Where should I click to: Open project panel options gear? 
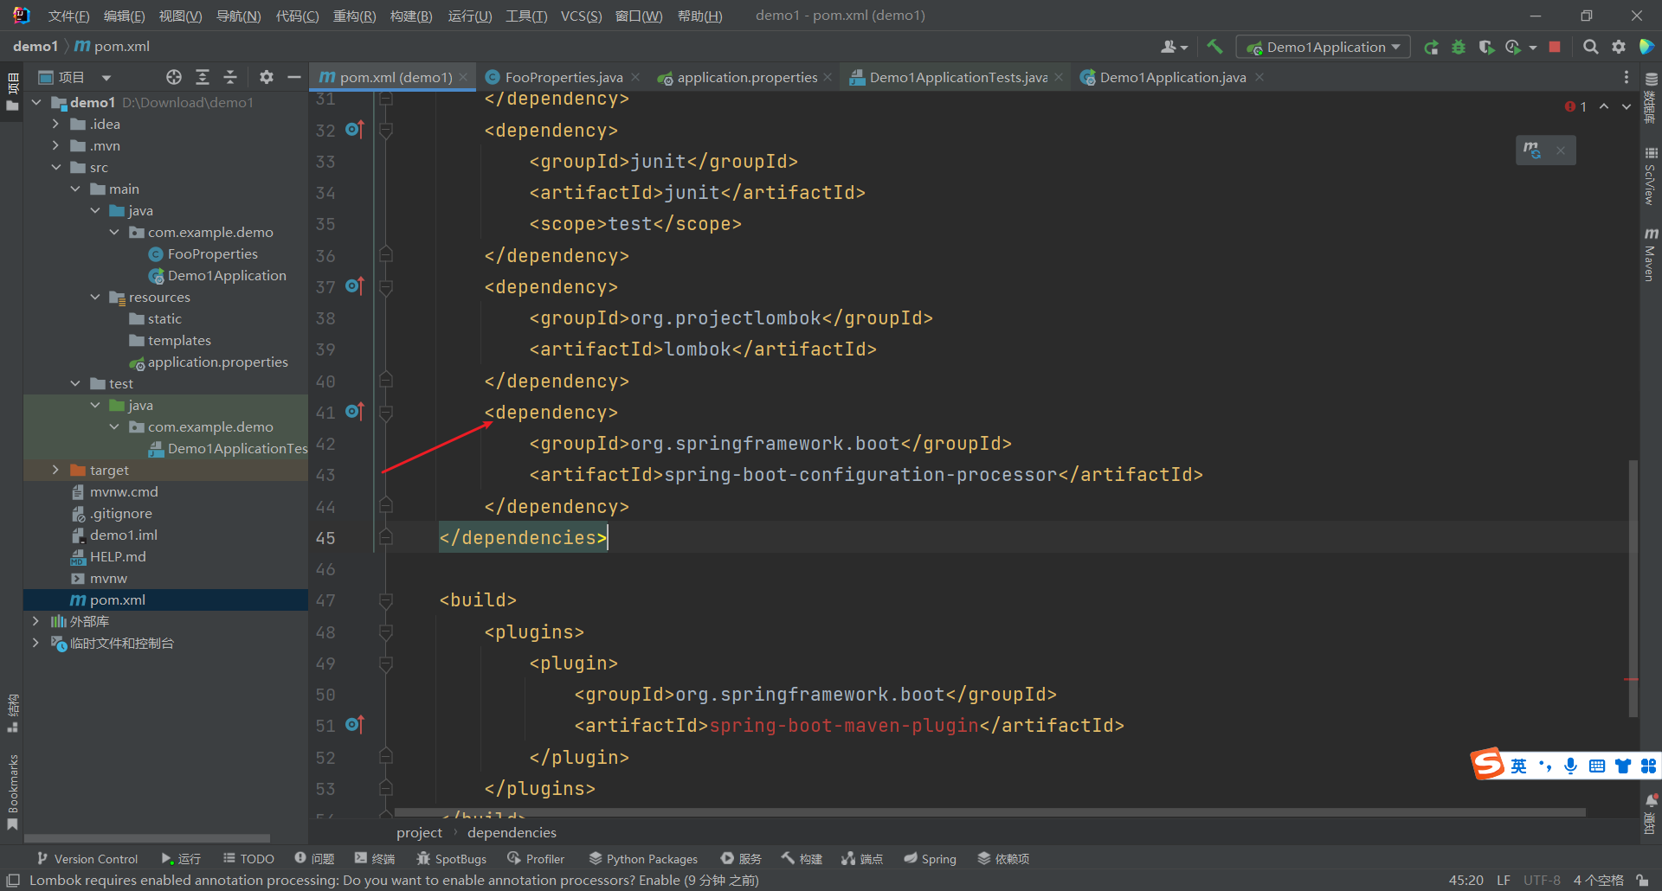[x=267, y=77]
